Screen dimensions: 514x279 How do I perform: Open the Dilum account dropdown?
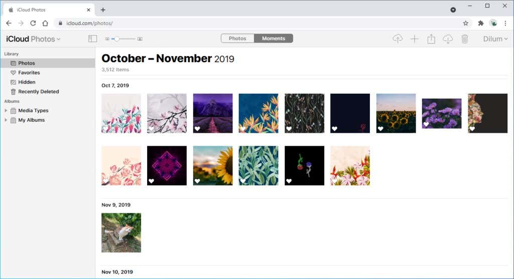tap(495, 39)
